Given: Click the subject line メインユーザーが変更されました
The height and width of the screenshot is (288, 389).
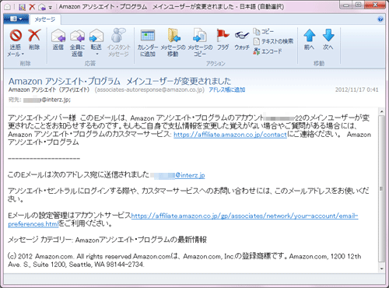Looking at the screenshot, I should pos(179,81).
